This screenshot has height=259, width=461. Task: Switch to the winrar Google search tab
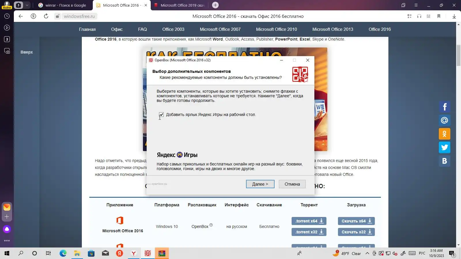click(63, 5)
